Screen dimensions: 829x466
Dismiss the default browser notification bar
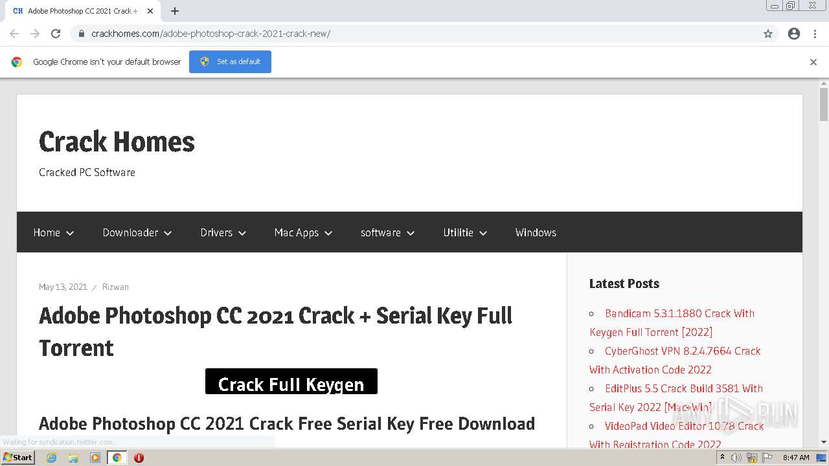point(813,62)
